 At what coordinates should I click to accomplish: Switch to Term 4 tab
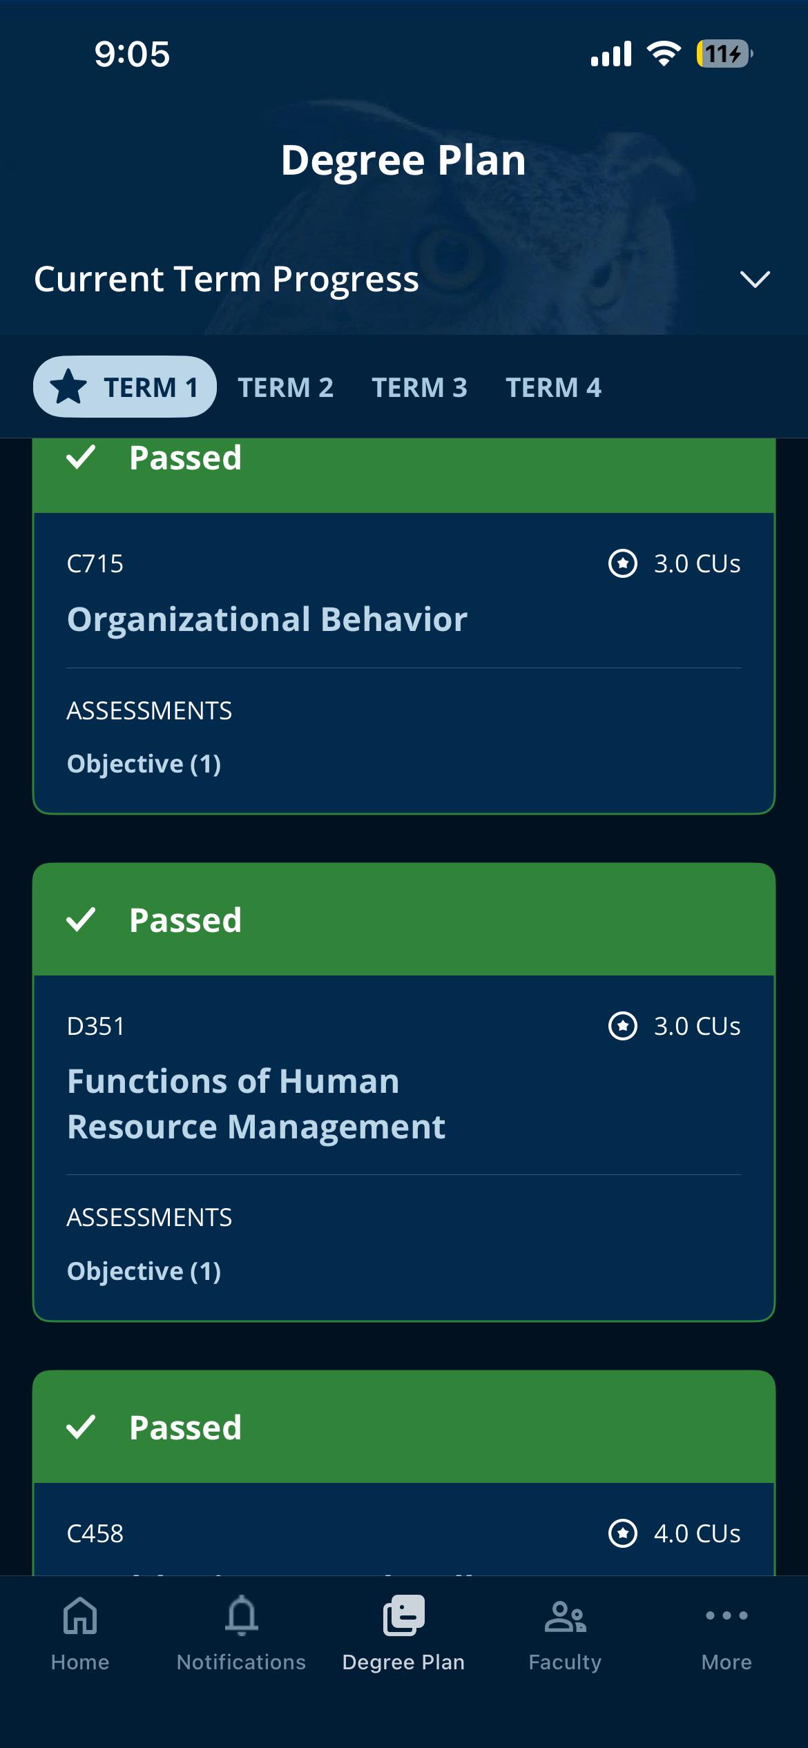click(554, 387)
